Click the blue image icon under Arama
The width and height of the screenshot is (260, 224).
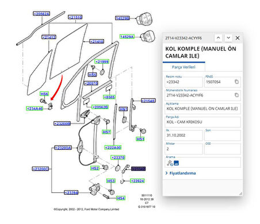click(176, 163)
